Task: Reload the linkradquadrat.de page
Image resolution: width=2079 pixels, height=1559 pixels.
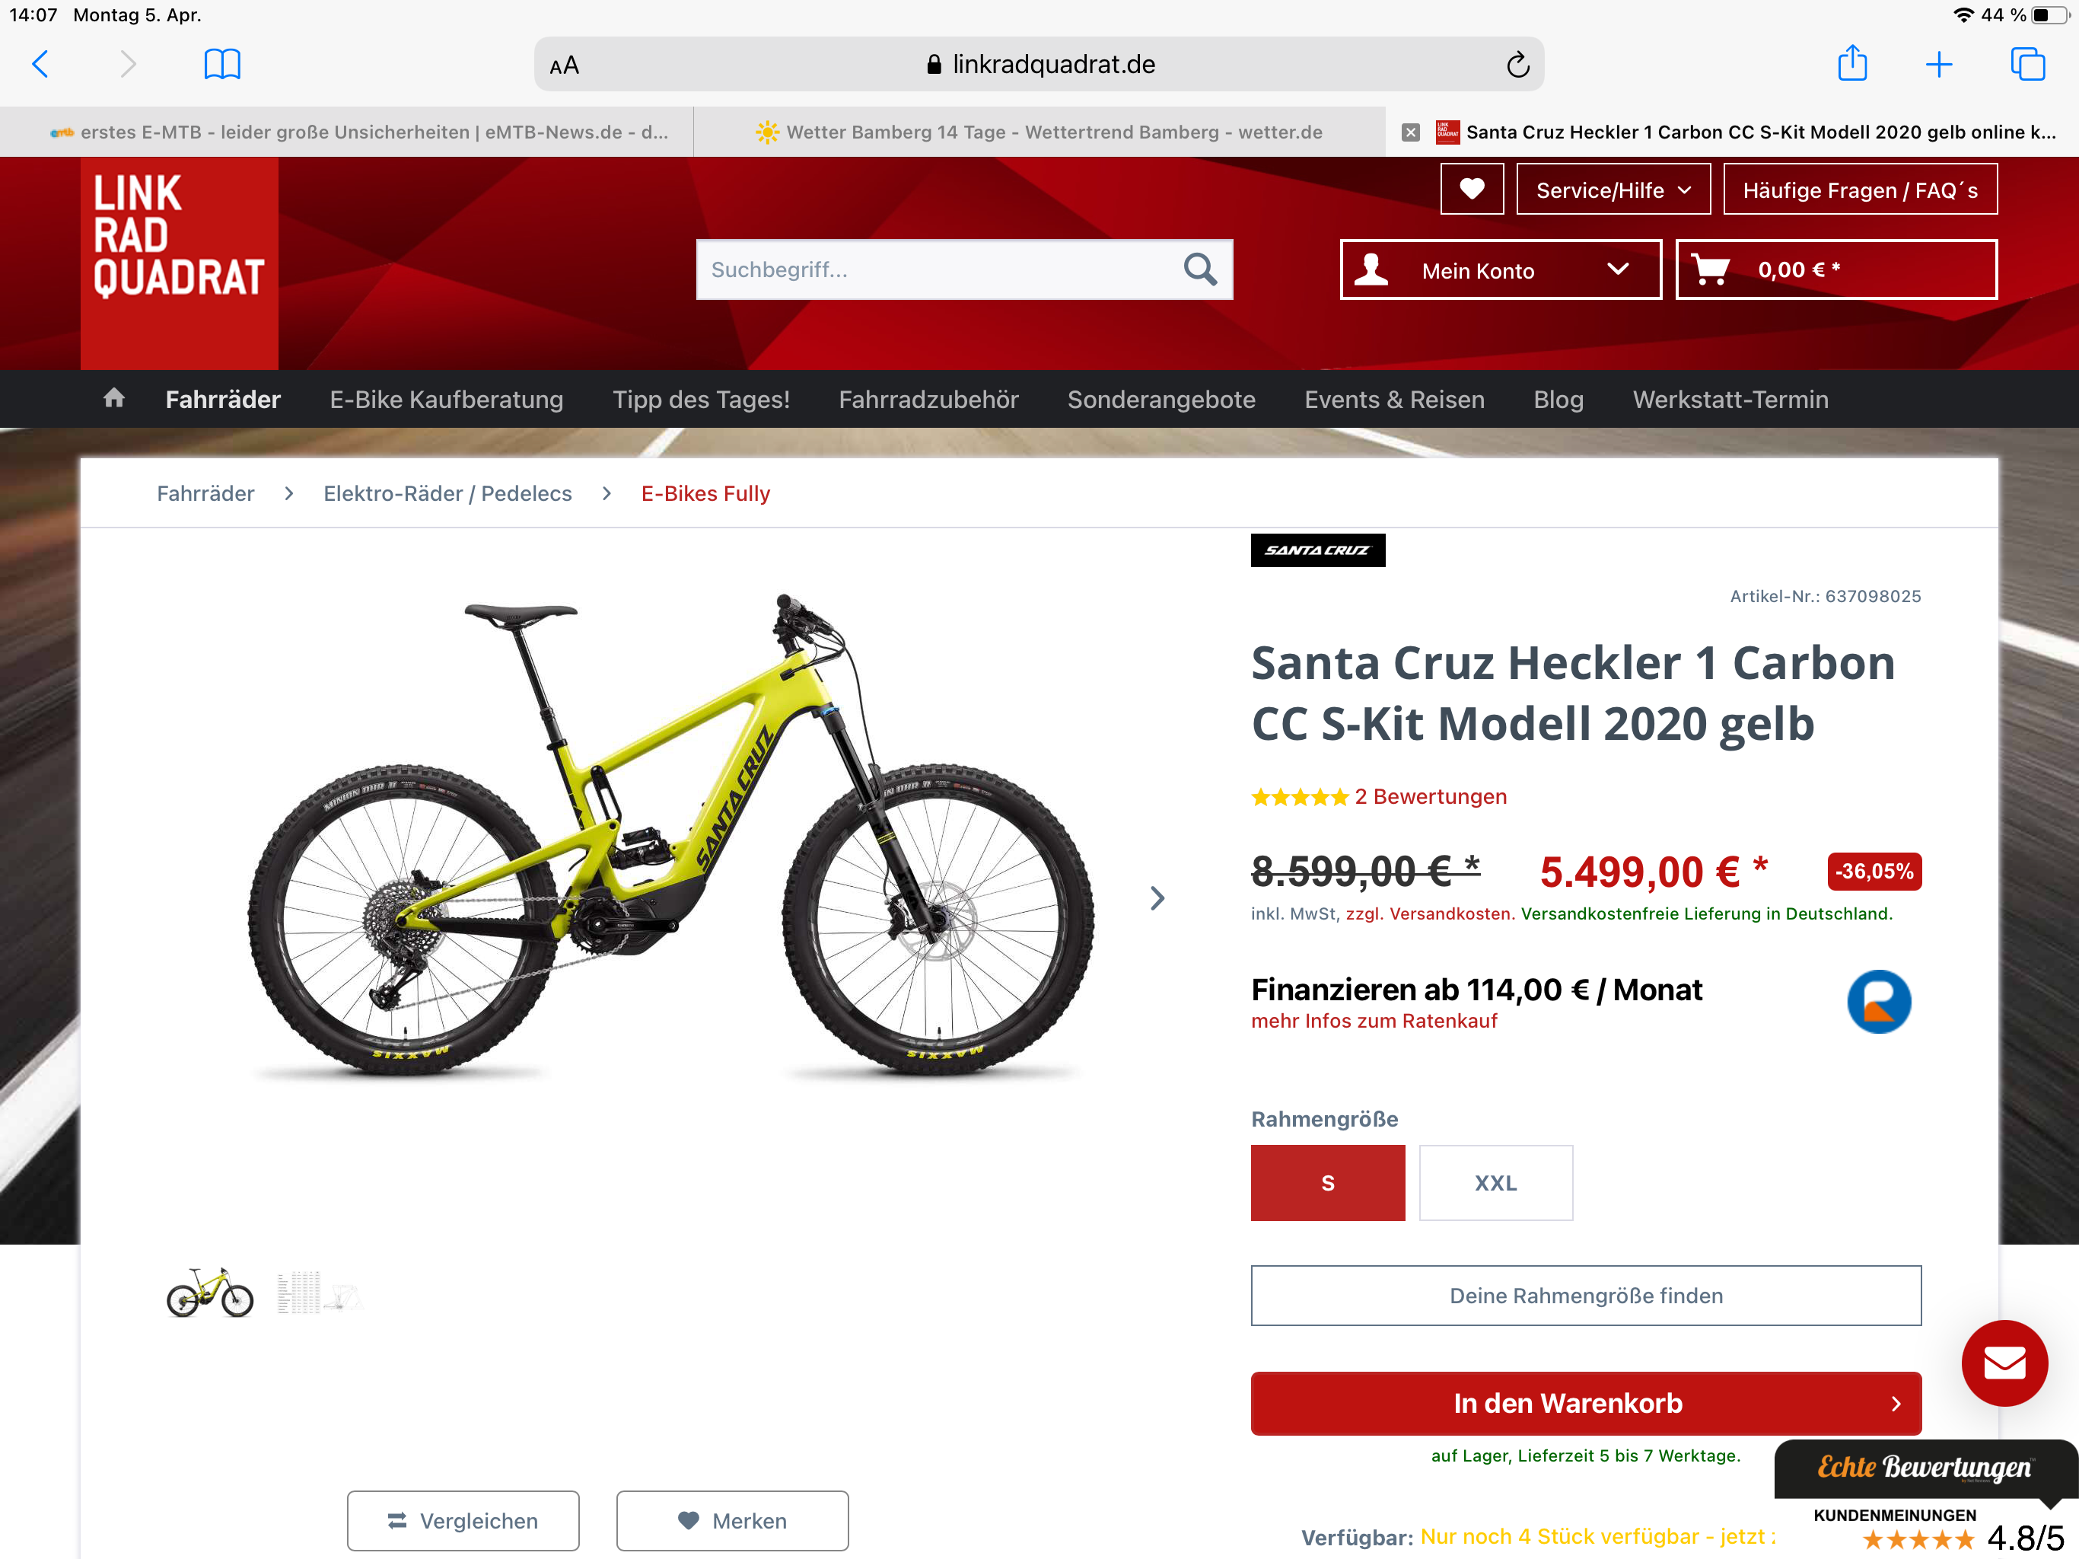Action: [1517, 65]
